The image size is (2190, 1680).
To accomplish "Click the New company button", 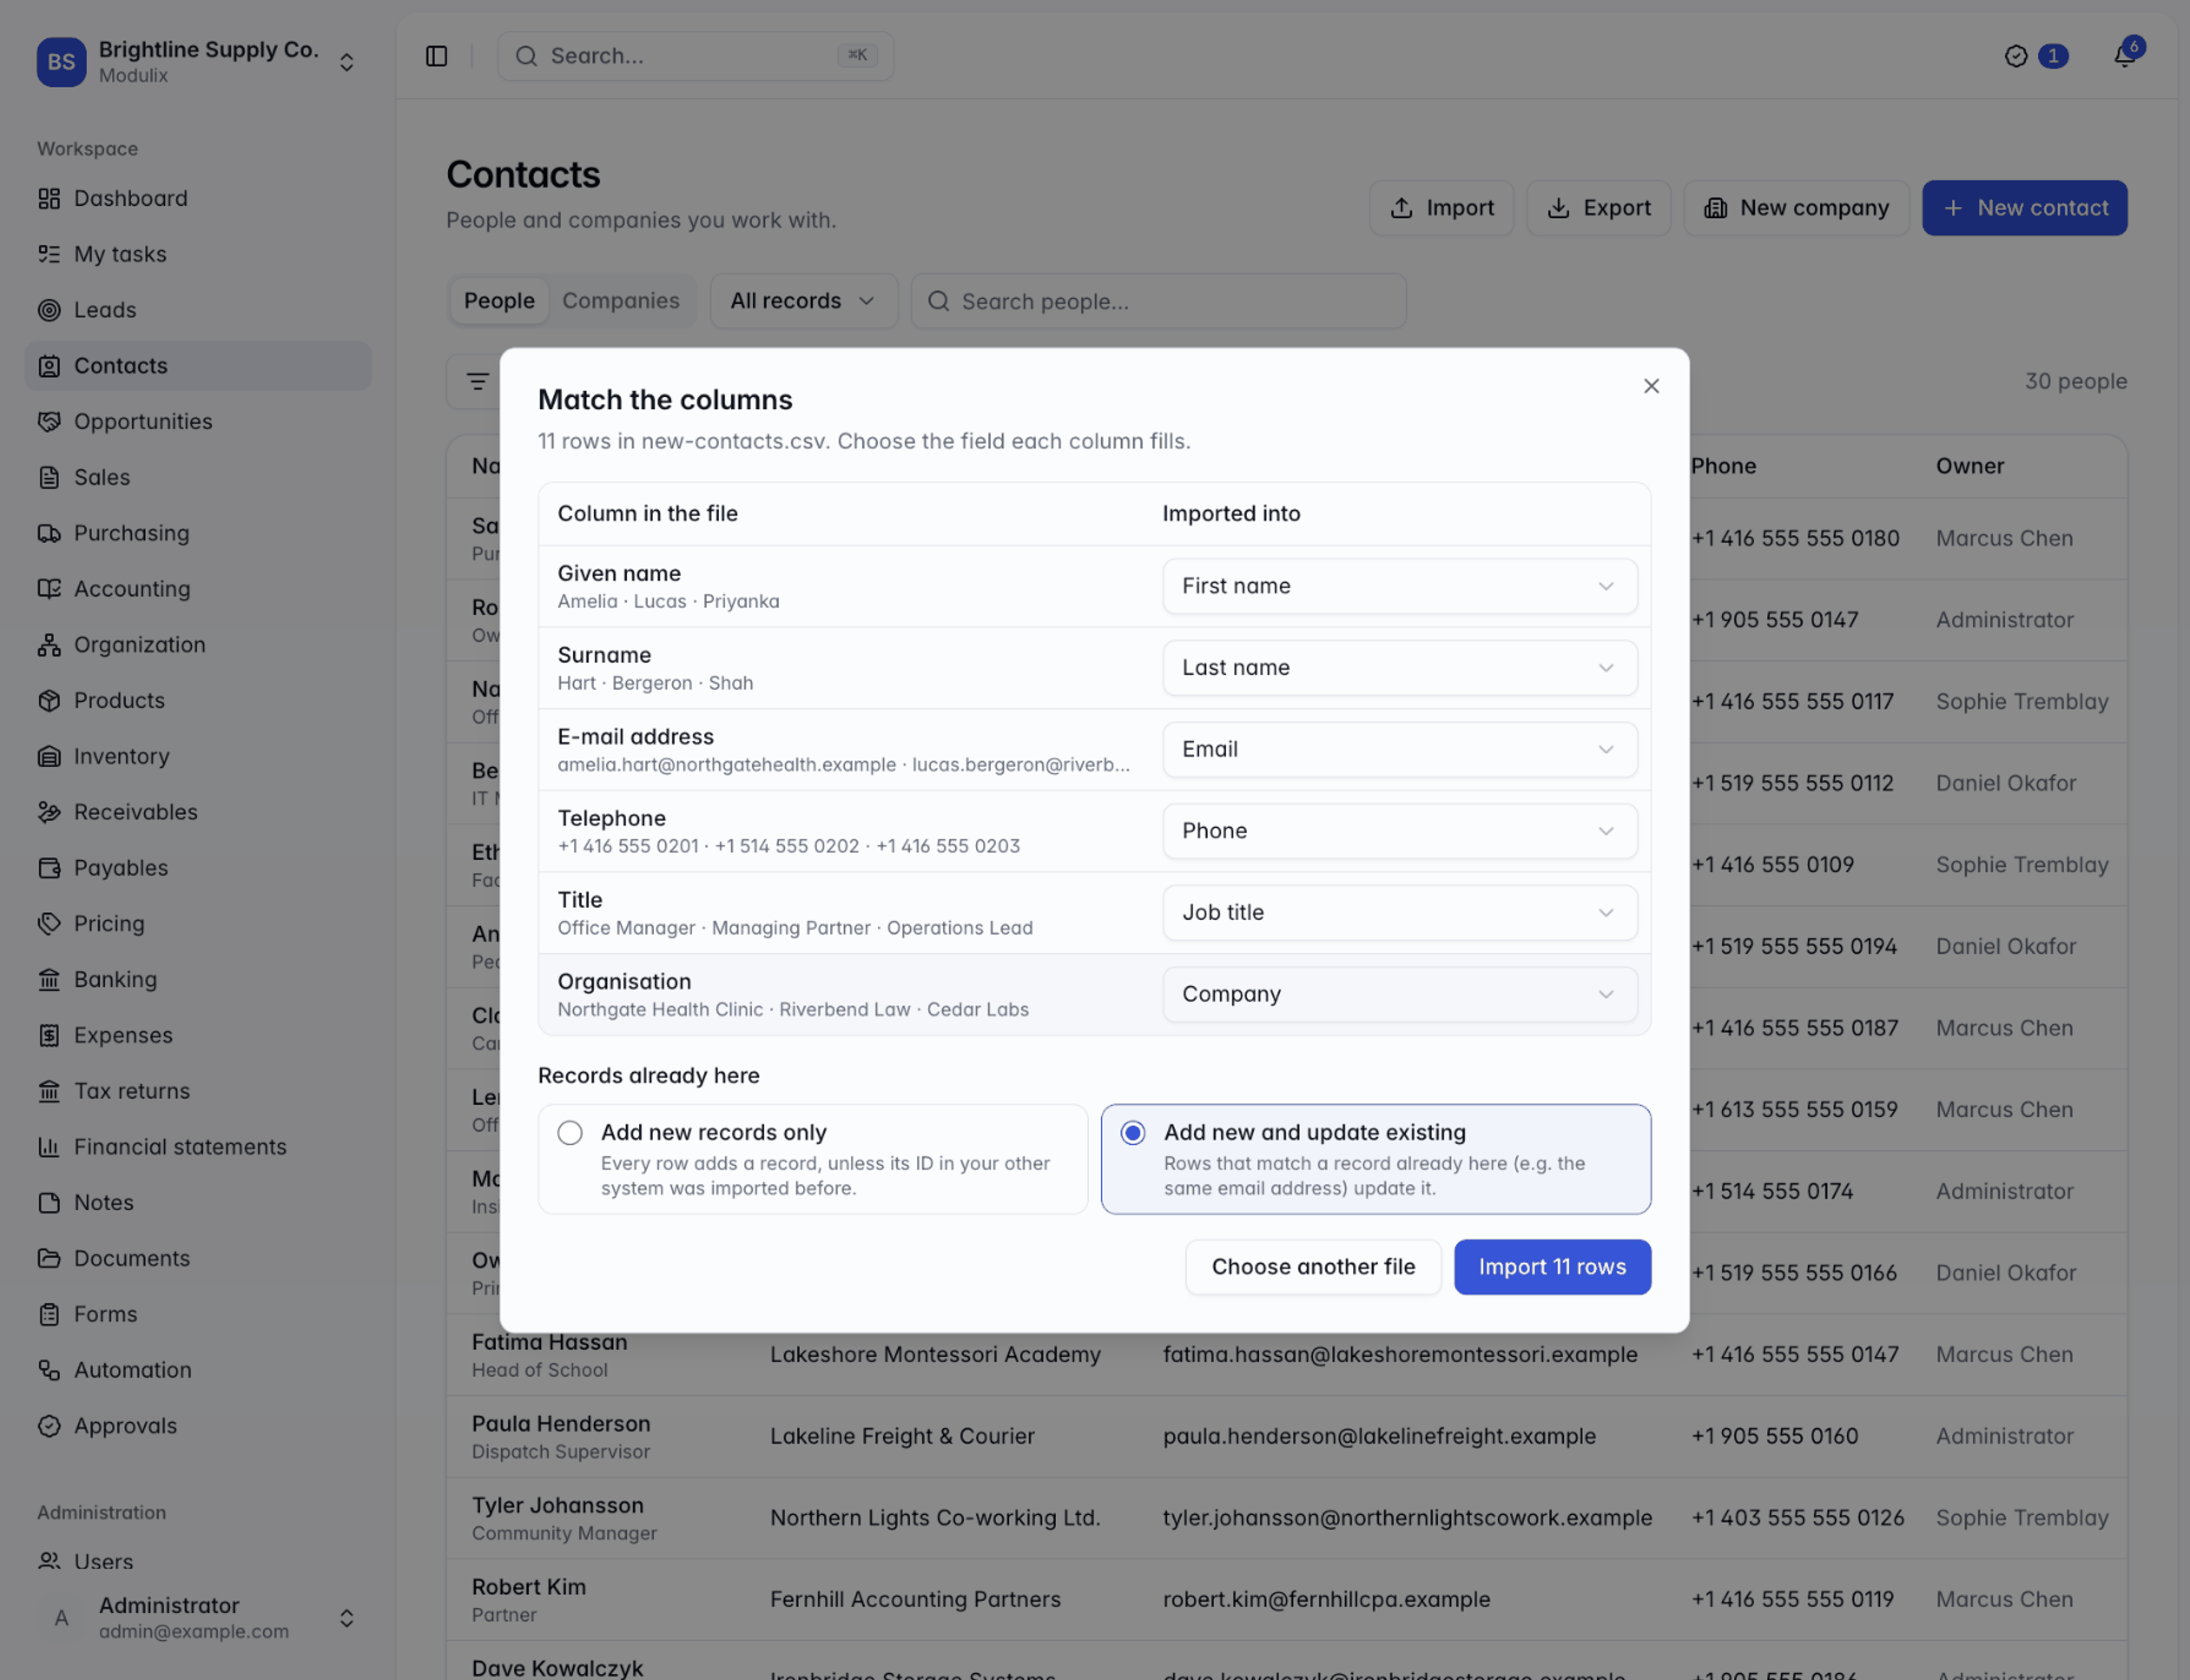I will (x=1796, y=208).
